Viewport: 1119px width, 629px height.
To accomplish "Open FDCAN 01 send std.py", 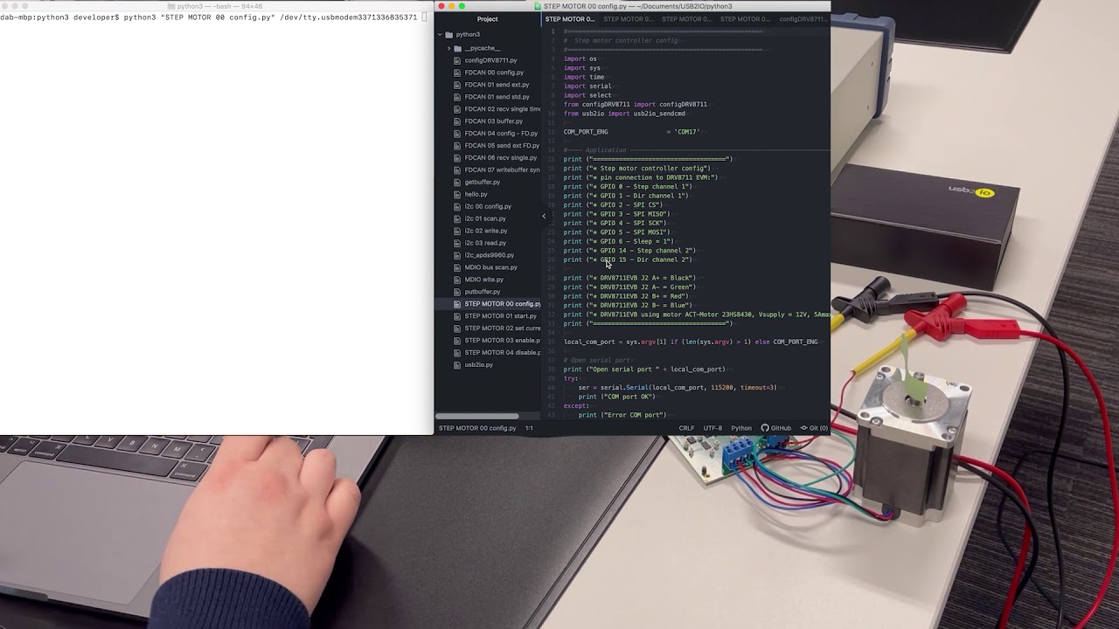I will pos(497,97).
